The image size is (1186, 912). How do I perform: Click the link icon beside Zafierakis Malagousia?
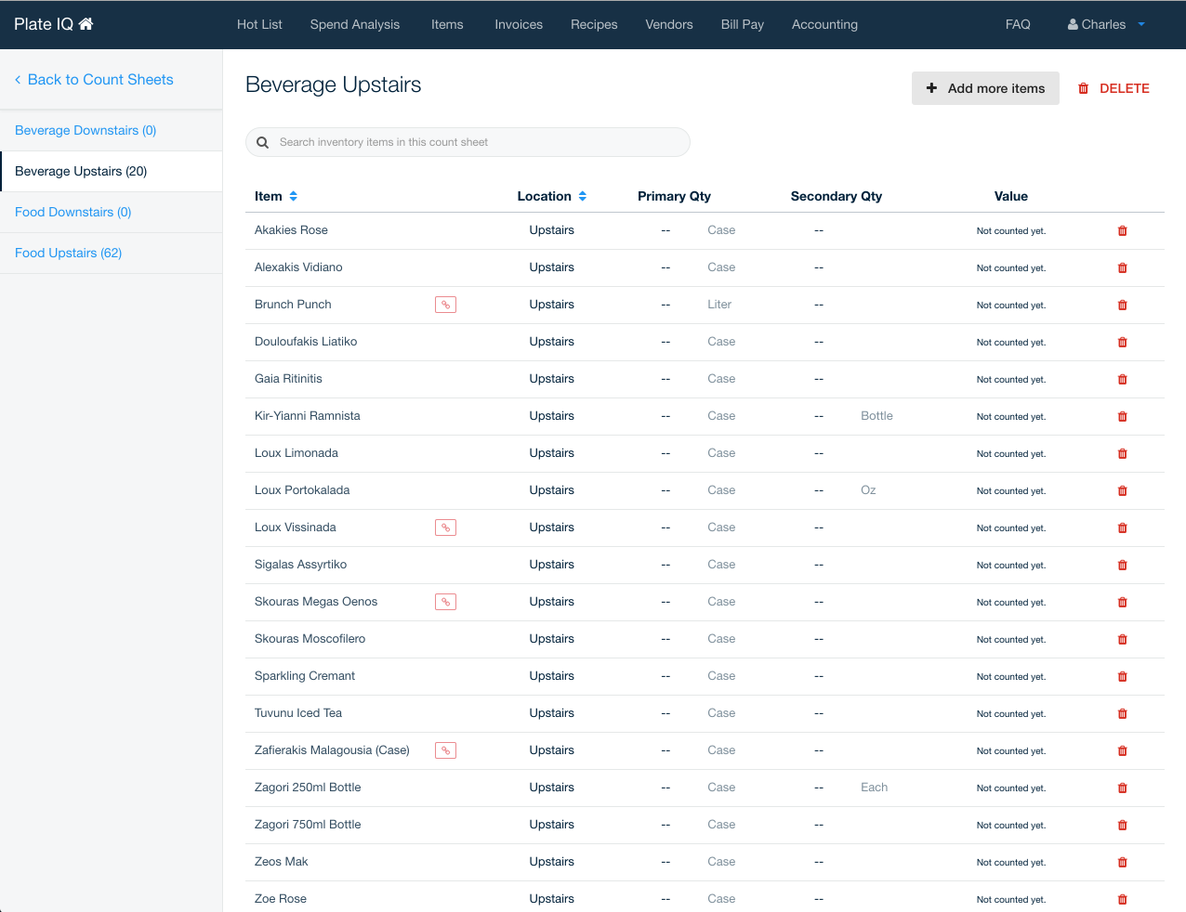pyautogui.click(x=445, y=750)
